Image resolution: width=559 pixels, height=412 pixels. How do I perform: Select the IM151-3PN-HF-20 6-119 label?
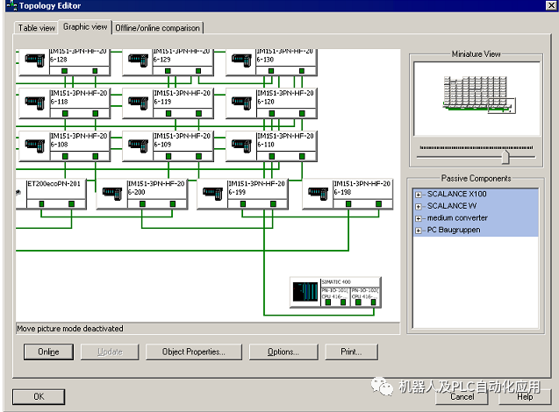[x=182, y=97]
